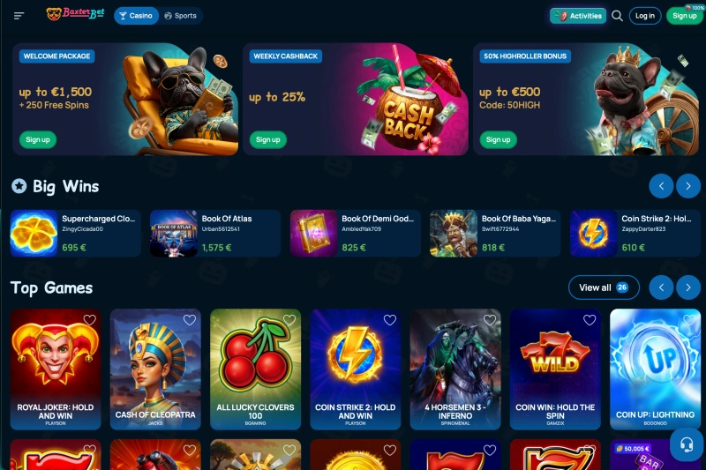Click the Big Wins star icon

point(19,186)
